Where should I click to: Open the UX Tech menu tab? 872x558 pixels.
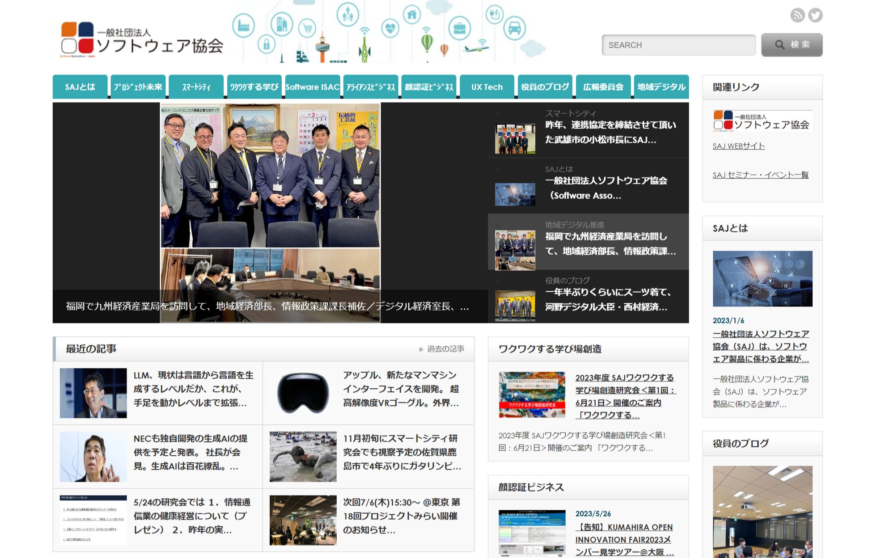point(487,87)
